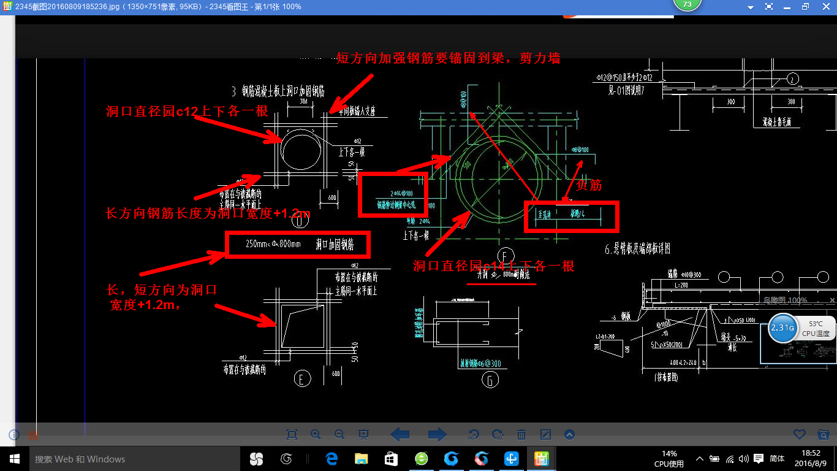Open the Windows Start menu
Image resolution: width=837 pixels, height=471 pixels.
tap(15, 459)
